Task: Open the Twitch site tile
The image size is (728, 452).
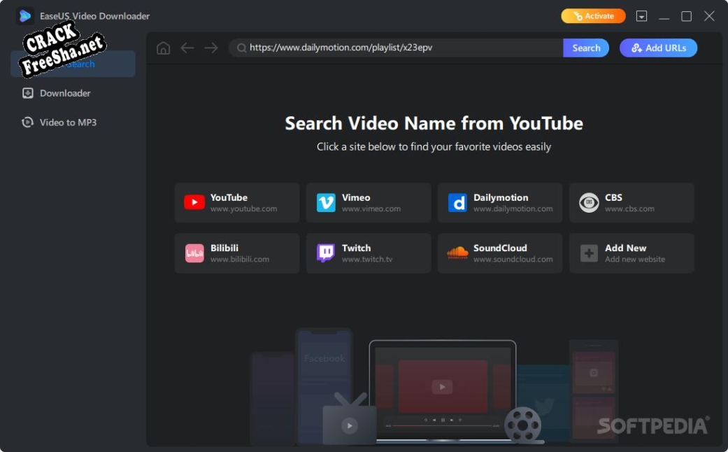Action: point(369,253)
